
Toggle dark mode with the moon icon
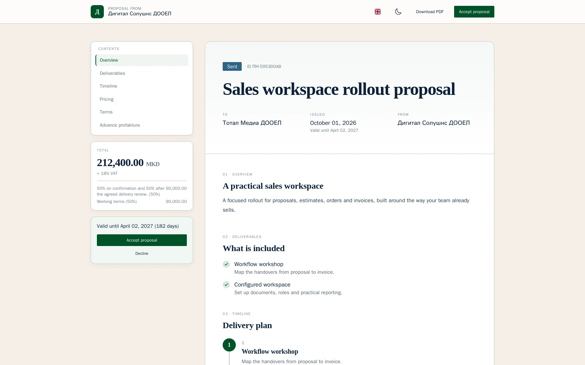398,12
